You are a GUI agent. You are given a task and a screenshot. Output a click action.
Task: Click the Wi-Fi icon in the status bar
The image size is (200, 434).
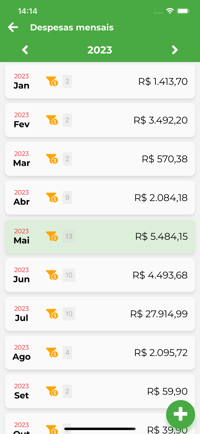click(x=170, y=11)
